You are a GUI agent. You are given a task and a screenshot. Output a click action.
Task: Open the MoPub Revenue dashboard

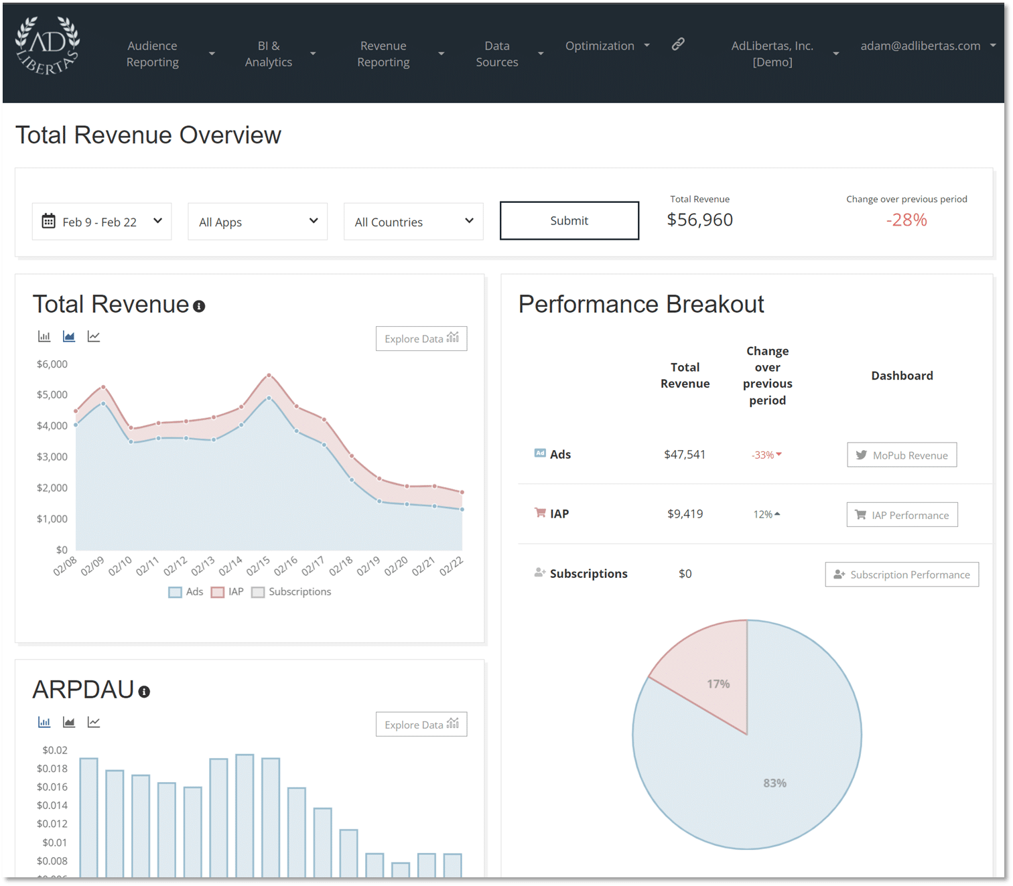[902, 455]
